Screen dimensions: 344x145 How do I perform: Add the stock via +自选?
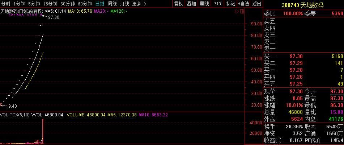click(x=243, y=4)
